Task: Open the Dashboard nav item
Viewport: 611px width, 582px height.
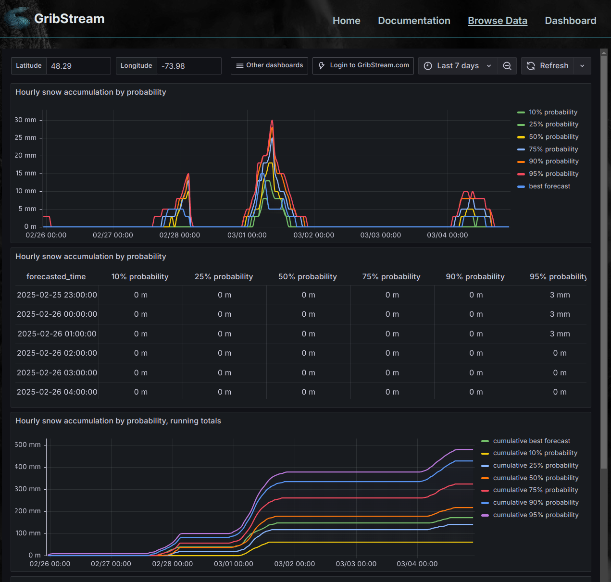Action: click(x=570, y=21)
